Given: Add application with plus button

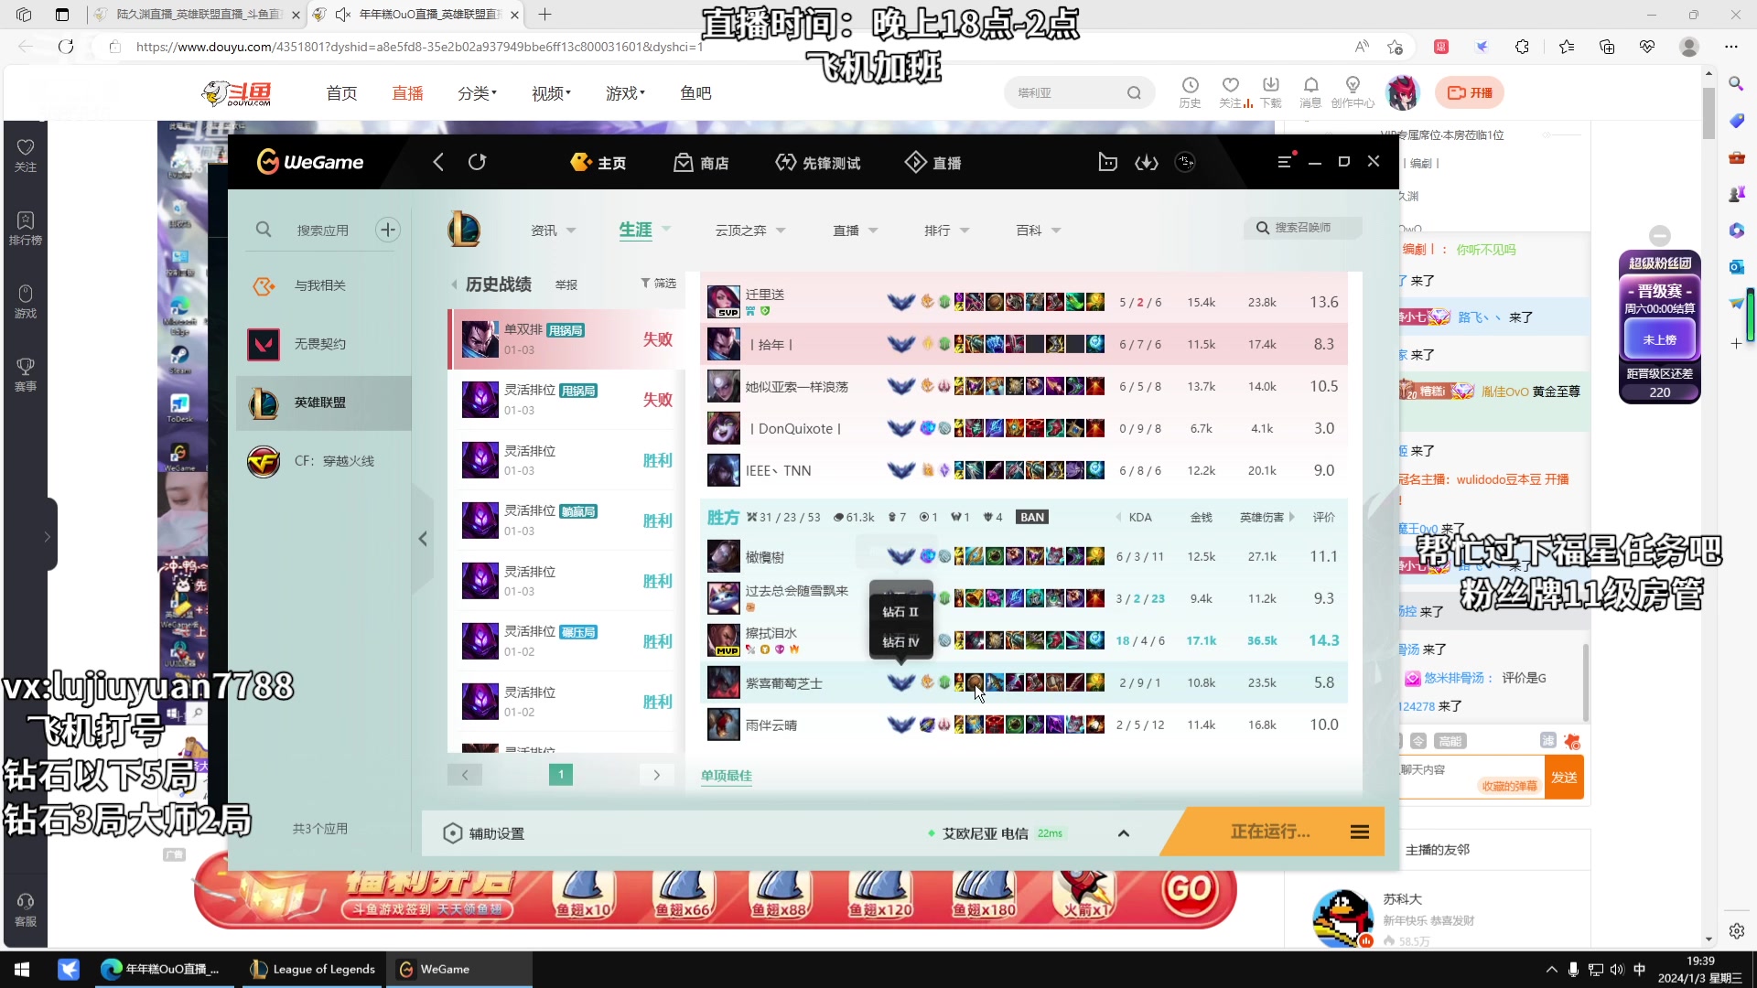Looking at the screenshot, I should coord(388,230).
